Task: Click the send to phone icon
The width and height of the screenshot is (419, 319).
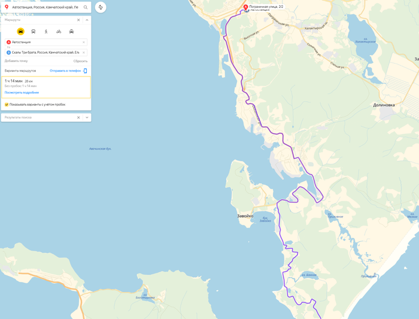Action: coord(85,70)
